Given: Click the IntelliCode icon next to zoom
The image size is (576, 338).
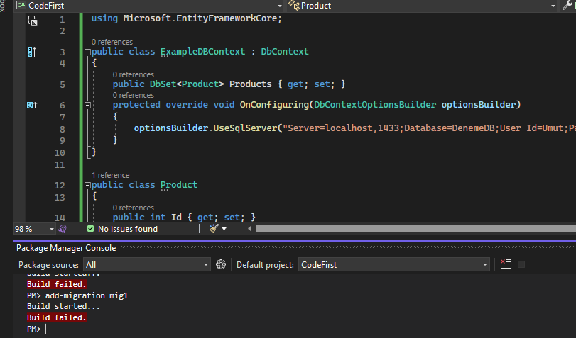Looking at the screenshot, I should click(63, 229).
